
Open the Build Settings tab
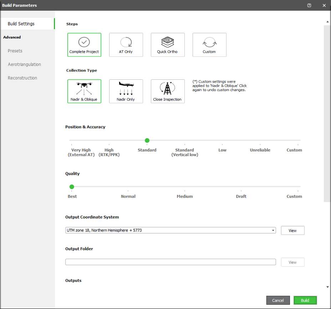(21, 24)
